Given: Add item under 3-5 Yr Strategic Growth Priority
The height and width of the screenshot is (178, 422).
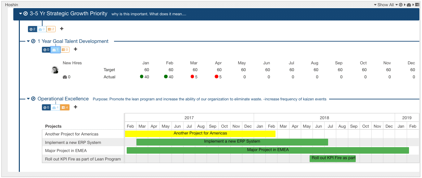Looking at the screenshot, I should 62,29.
